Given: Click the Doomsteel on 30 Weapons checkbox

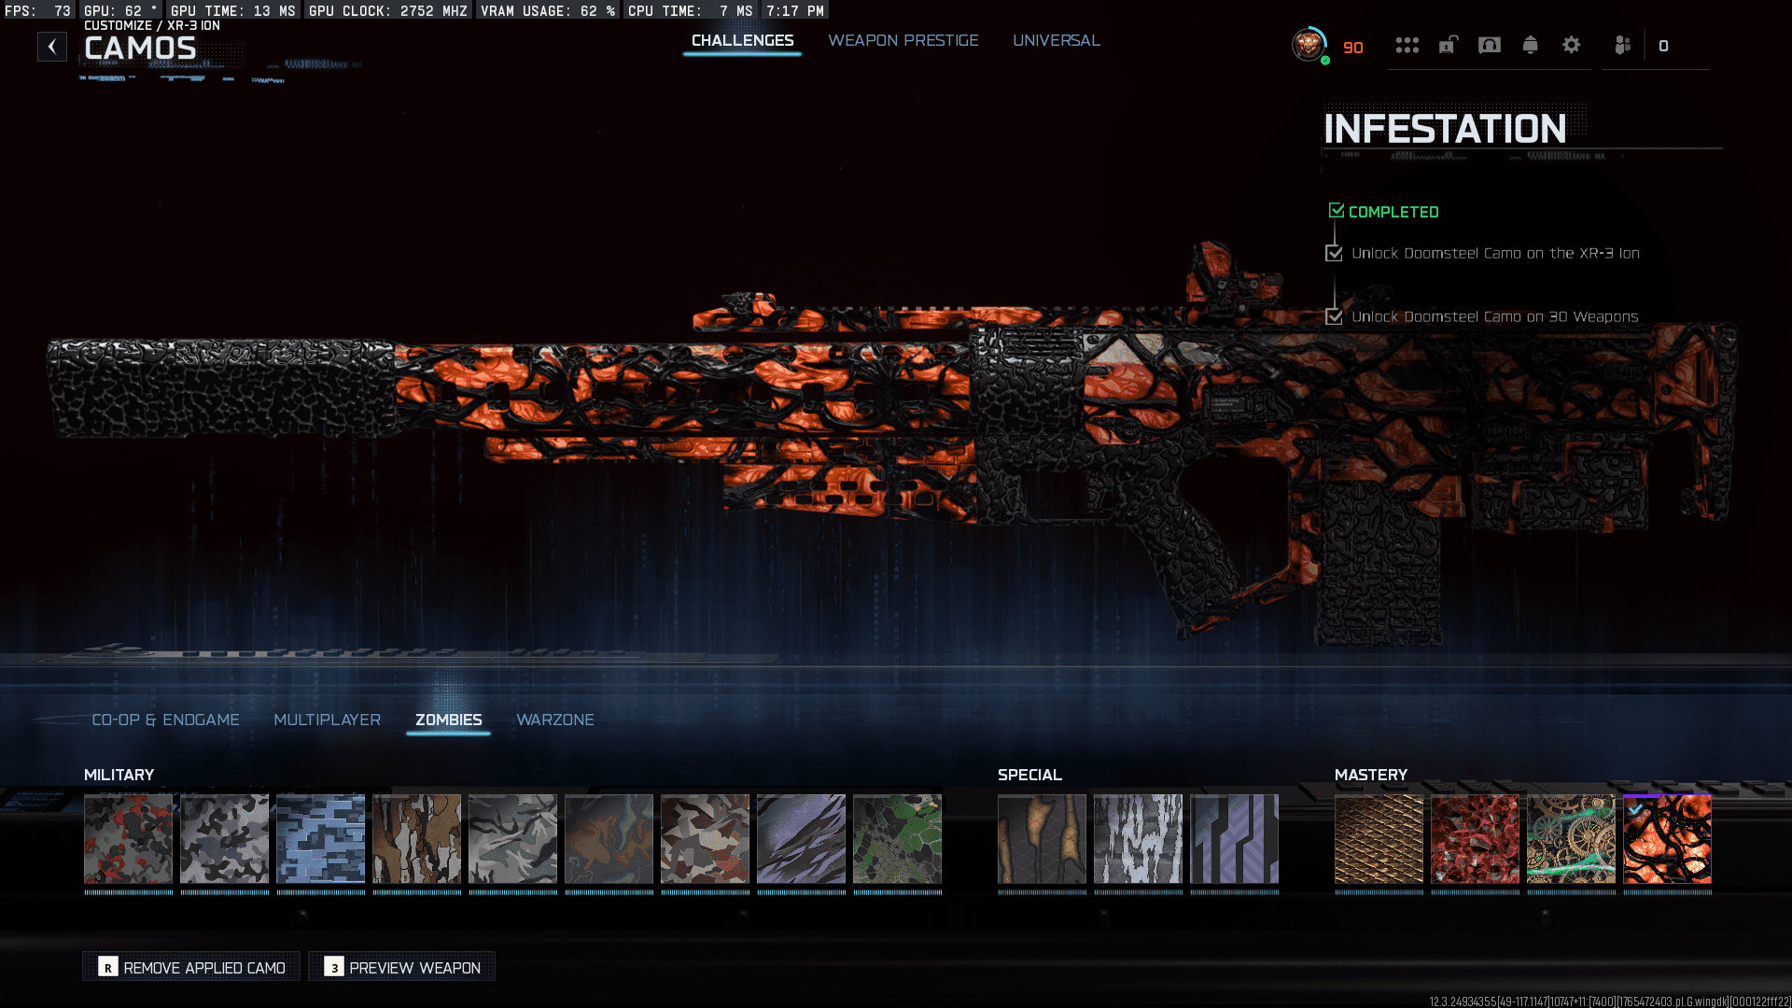Looking at the screenshot, I should [1334, 316].
